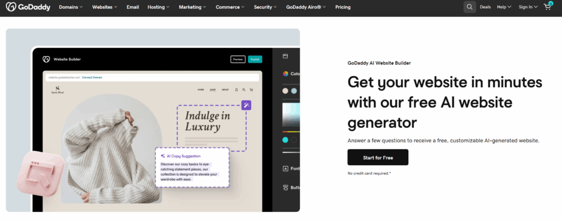Click the 'Answer a few questions' subtitle
562x220 pixels.
pyautogui.click(x=443, y=140)
